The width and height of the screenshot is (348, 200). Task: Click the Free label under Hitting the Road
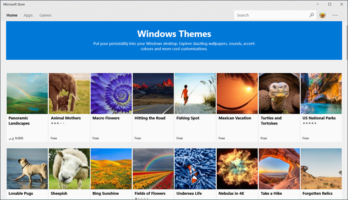click(x=137, y=138)
